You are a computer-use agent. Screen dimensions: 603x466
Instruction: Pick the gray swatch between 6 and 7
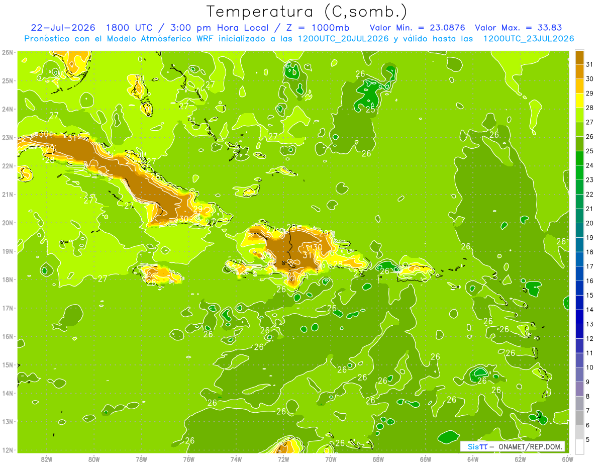pyautogui.click(x=579, y=418)
